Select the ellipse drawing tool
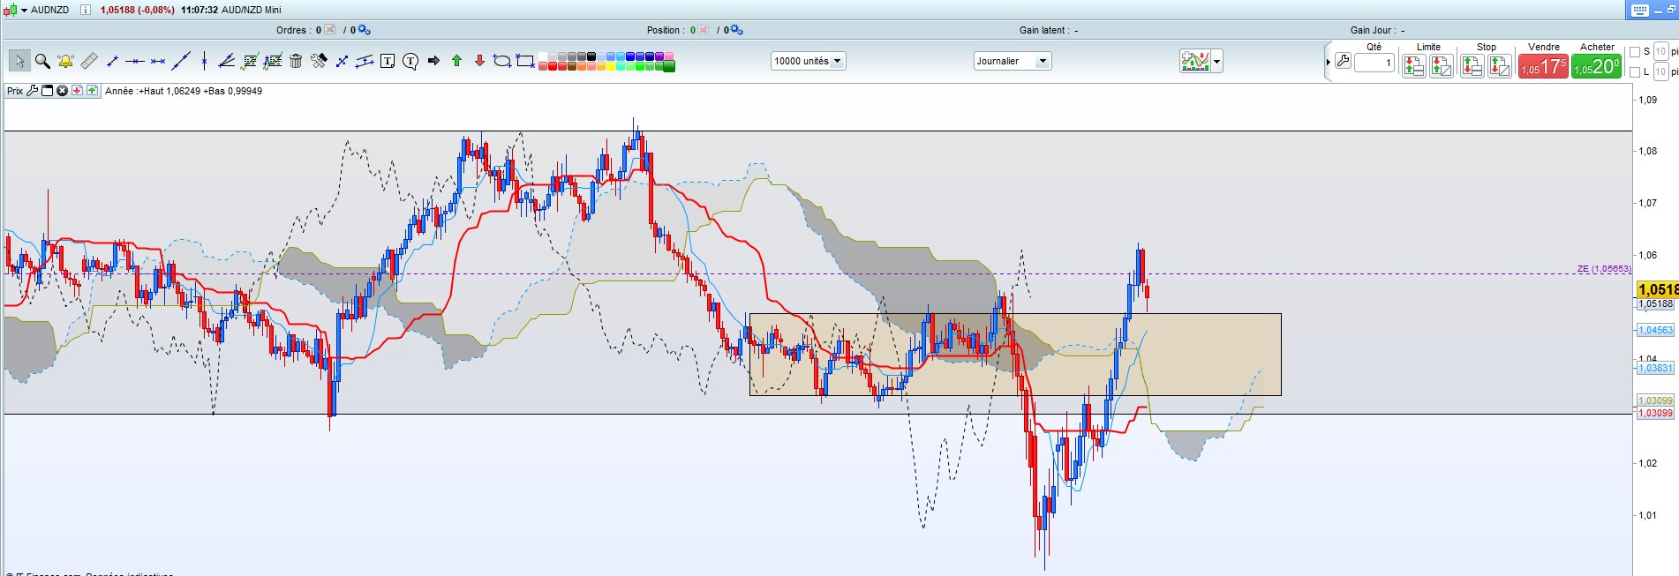The image size is (1679, 576). coord(502,61)
